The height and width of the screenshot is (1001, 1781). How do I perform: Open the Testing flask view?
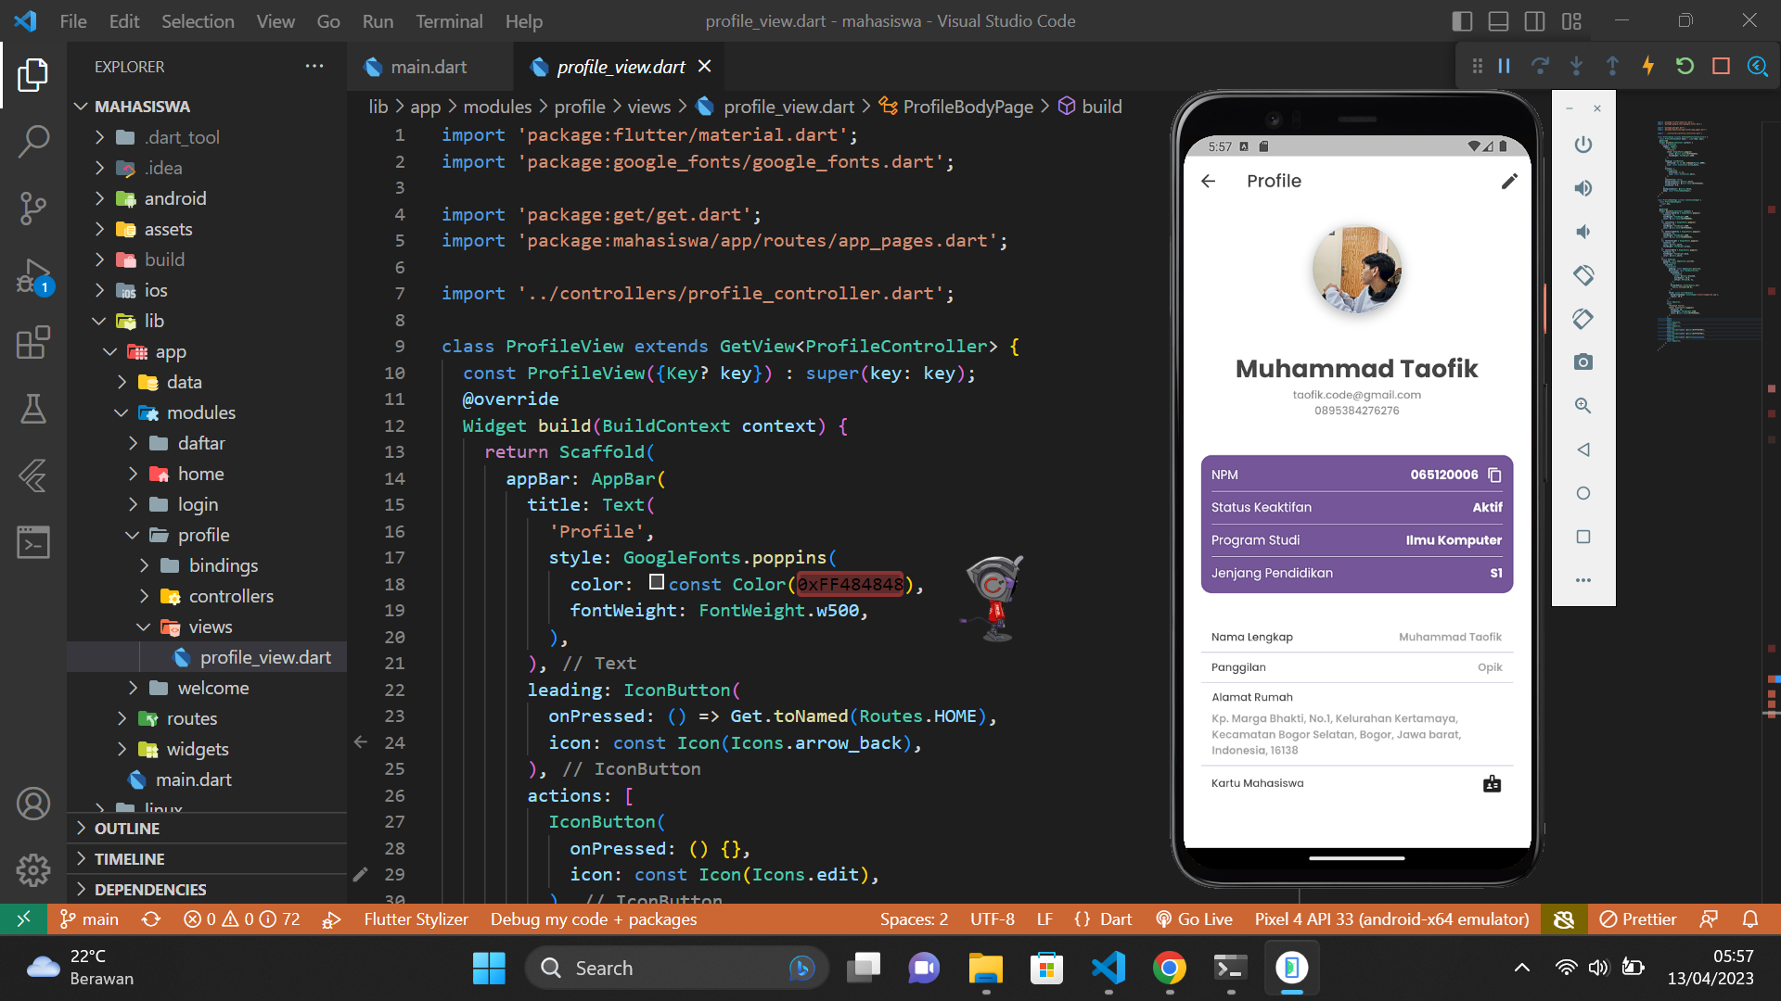pos(33,409)
